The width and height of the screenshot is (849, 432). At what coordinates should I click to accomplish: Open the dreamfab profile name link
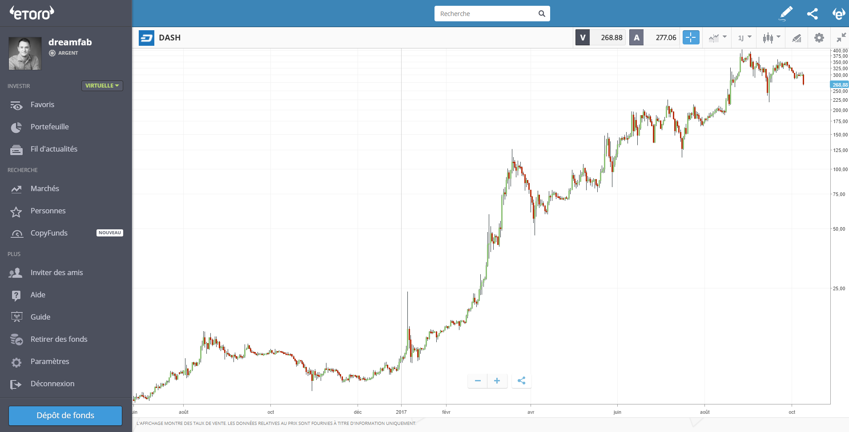tap(70, 42)
